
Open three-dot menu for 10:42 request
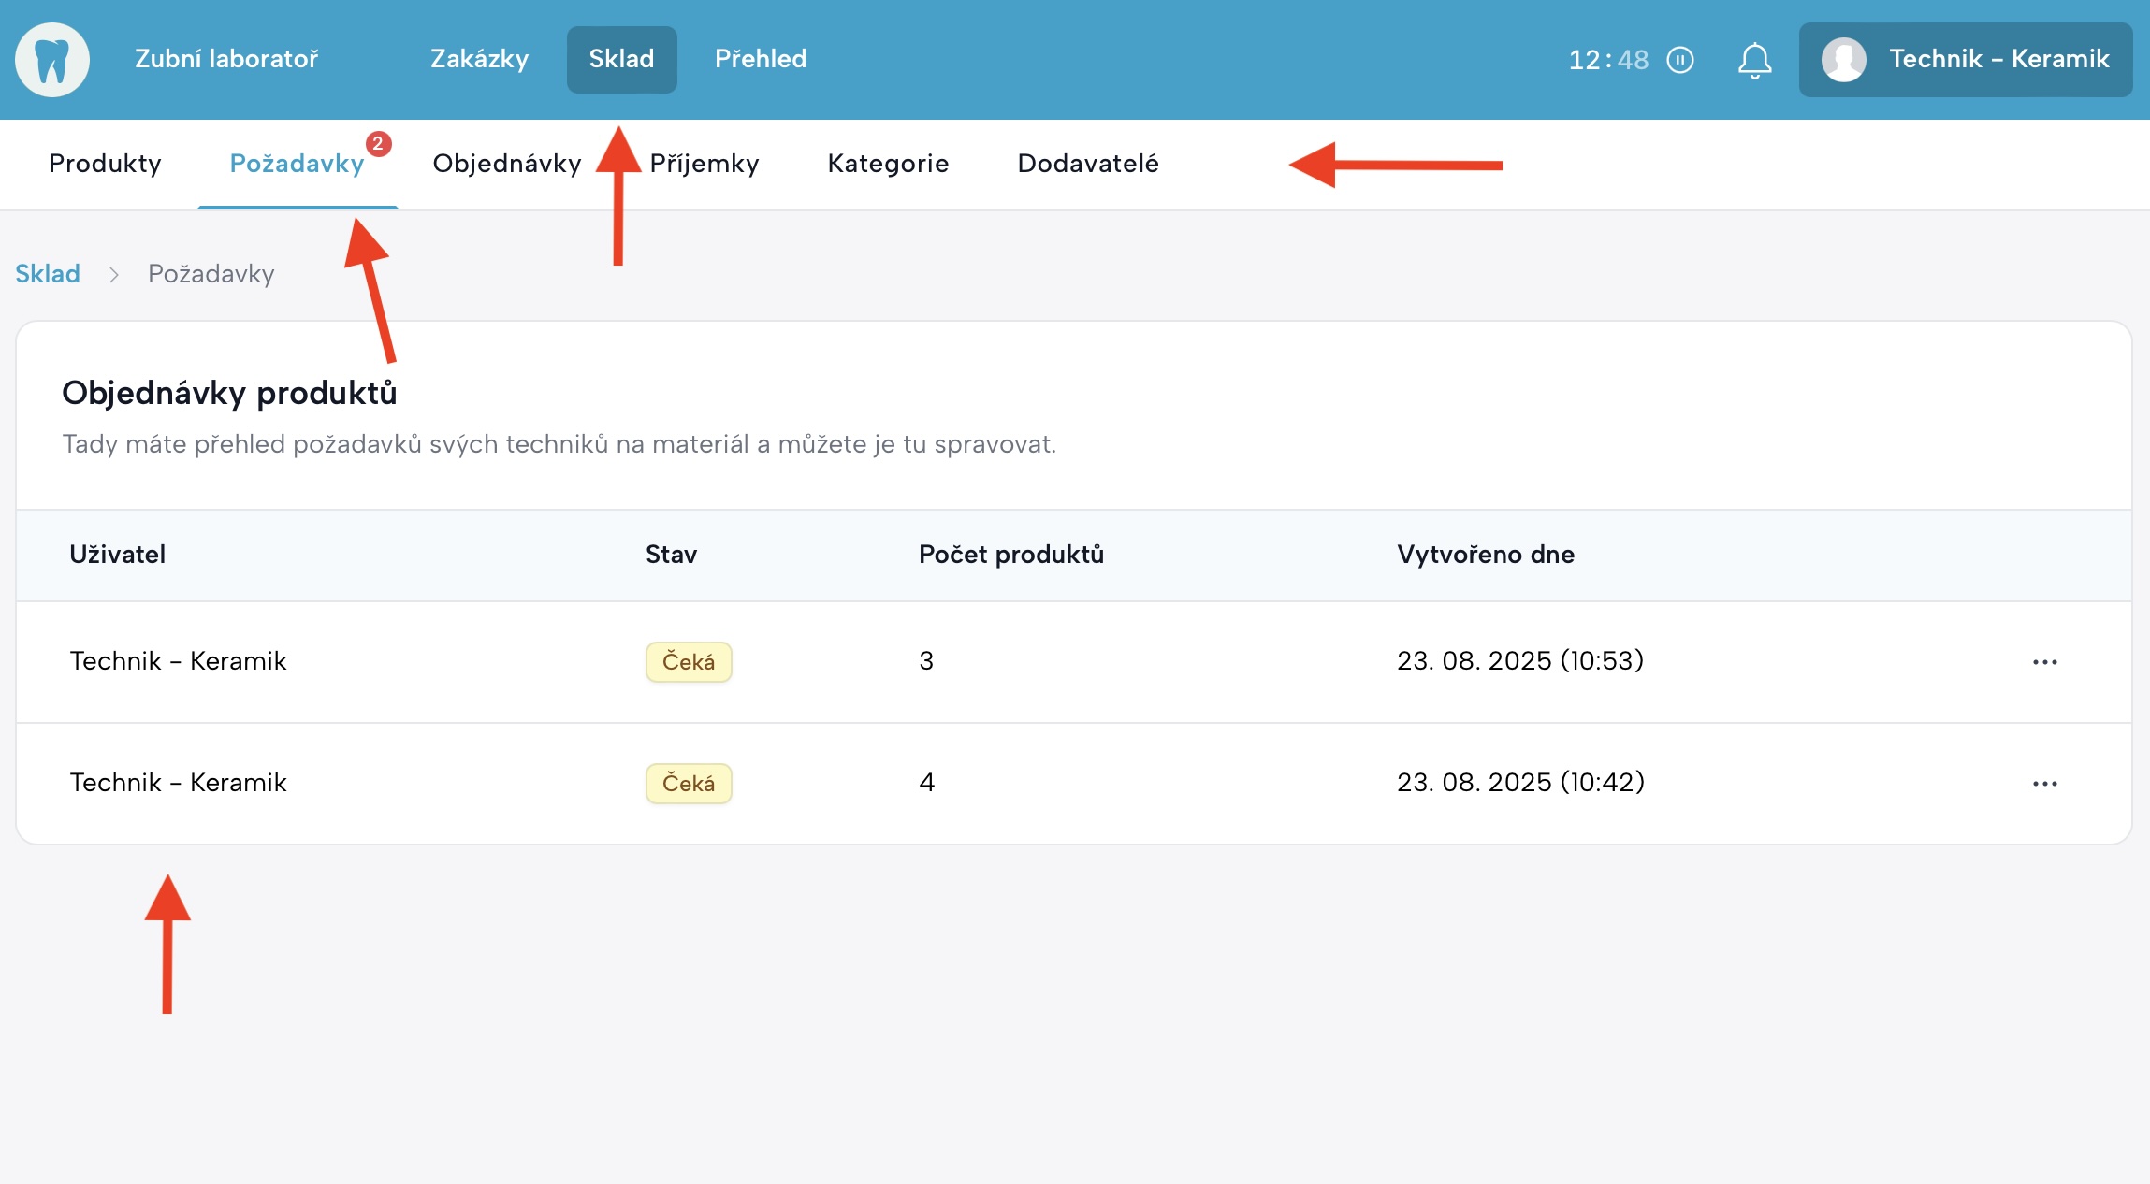click(2044, 784)
